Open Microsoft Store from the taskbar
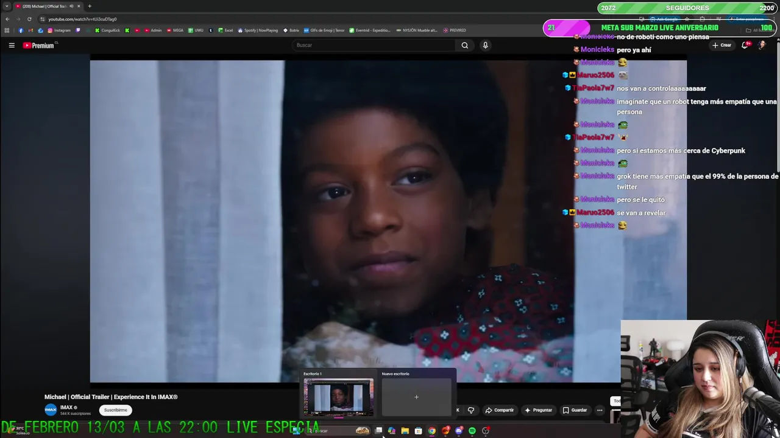Image resolution: width=780 pixels, height=438 pixels. point(418,431)
